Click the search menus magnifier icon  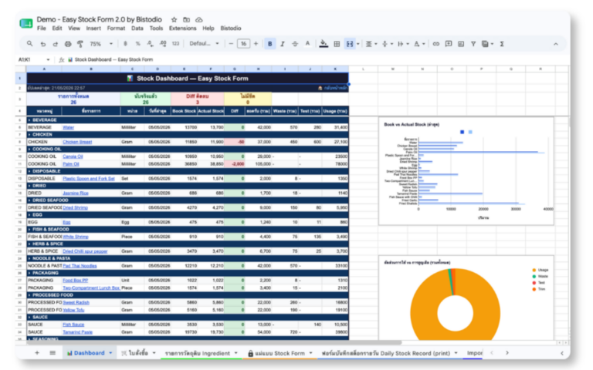(x=29, y=44)
